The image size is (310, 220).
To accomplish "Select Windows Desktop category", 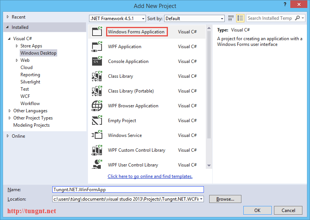I will pyautogui.click(x=38, y=53).
